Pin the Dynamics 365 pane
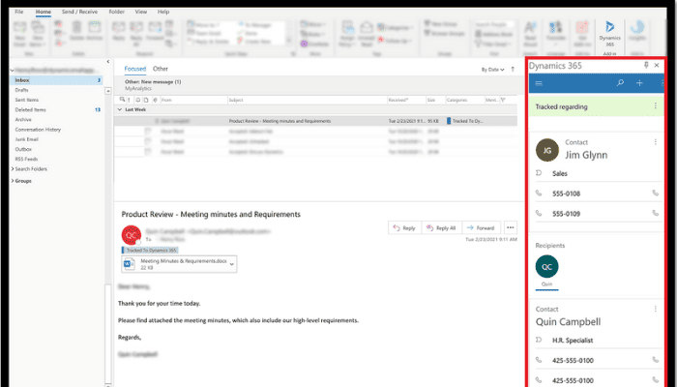 647,63
